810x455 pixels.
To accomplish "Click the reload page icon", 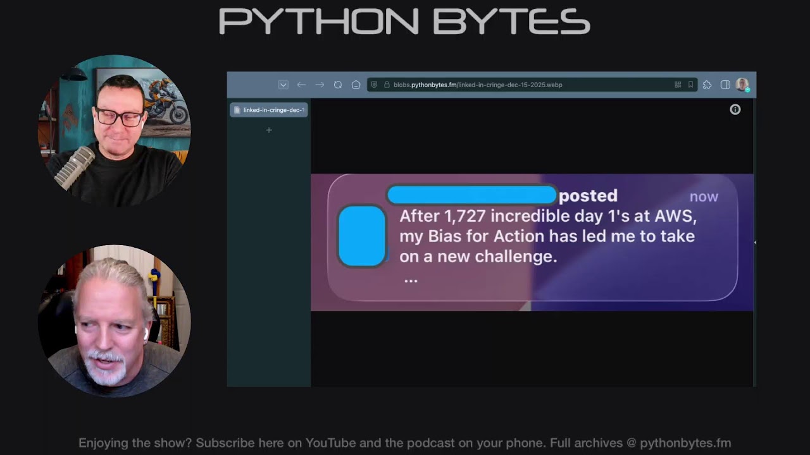I will click(x=337, y=85).
